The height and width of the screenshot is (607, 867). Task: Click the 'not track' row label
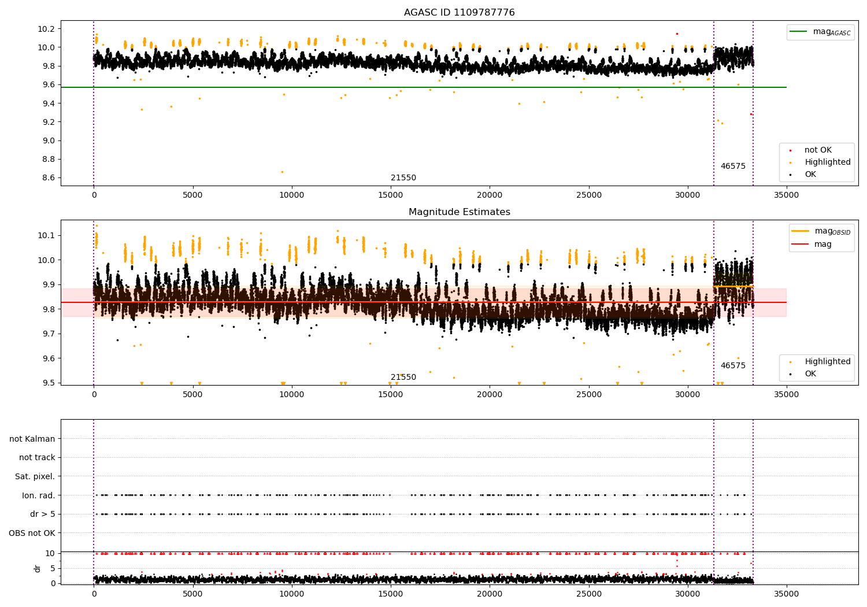[x=37, y=458]
